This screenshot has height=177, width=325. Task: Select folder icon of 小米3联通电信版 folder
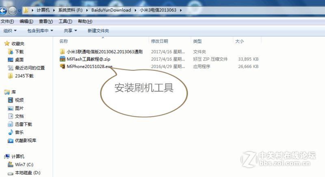(x=62, y=51)
